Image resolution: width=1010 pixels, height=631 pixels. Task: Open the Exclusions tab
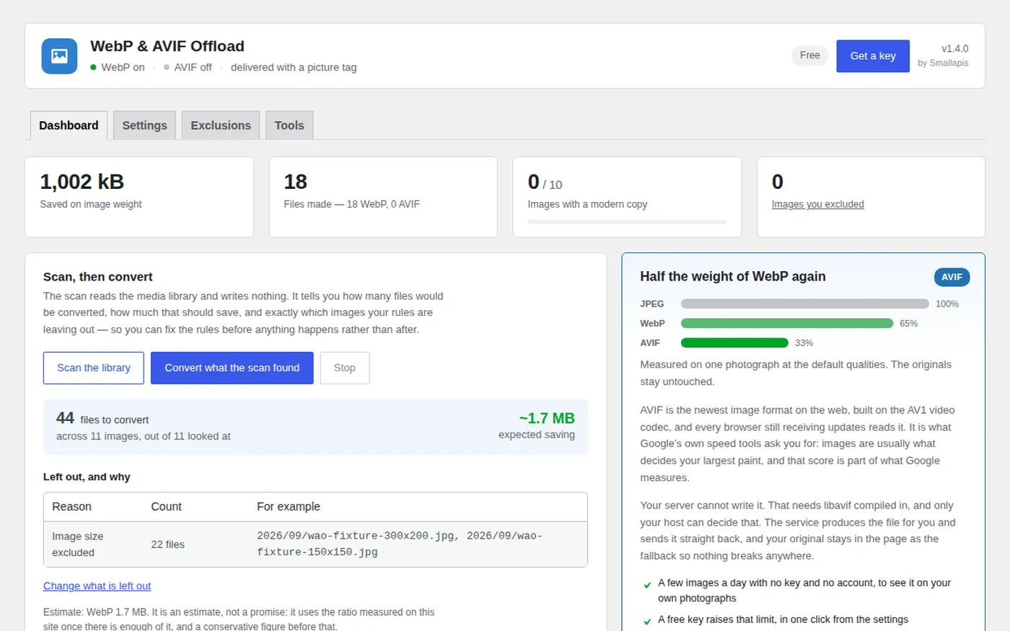pyautogui.click(x=221, y=125)
